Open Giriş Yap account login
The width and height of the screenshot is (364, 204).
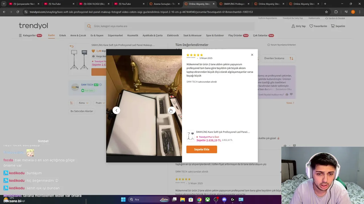click(298, 26)
